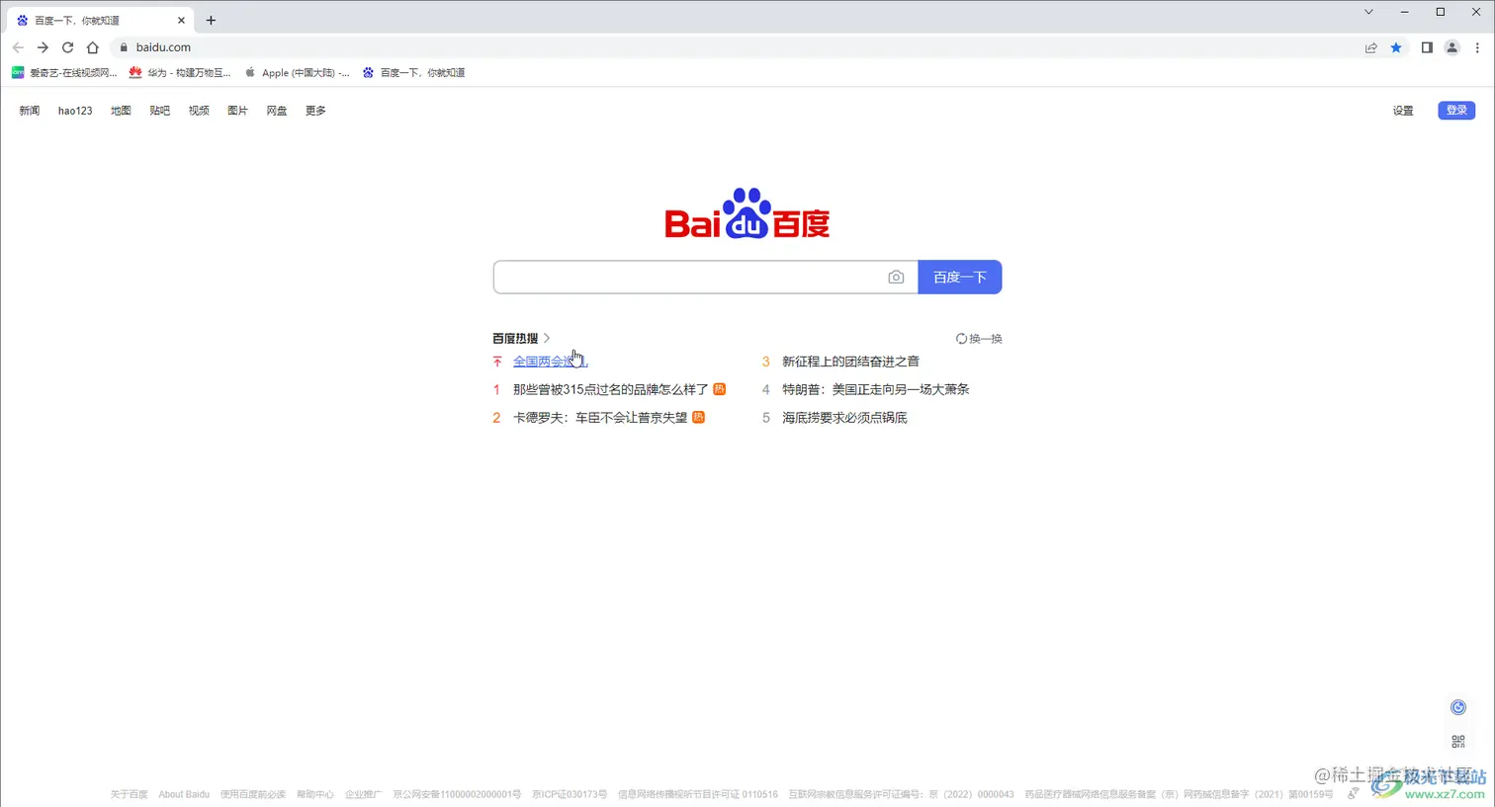Refresh hot searches with 换一换
This screenshot has height=807, width=1495.
(979, 338)
